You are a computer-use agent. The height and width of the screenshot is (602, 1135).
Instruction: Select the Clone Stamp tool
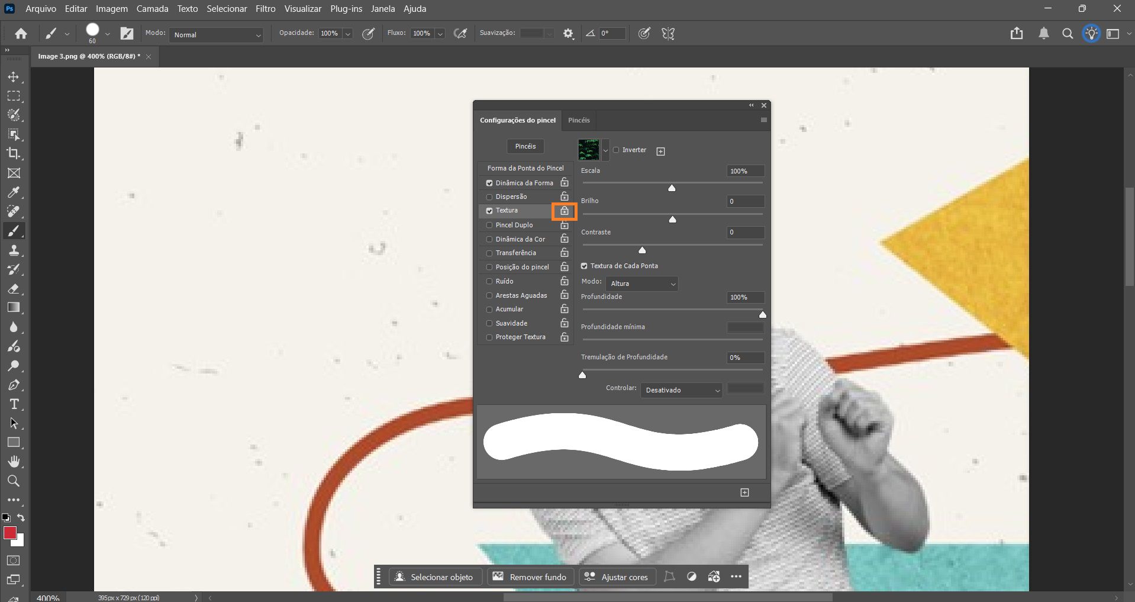(x=14, y=249)
